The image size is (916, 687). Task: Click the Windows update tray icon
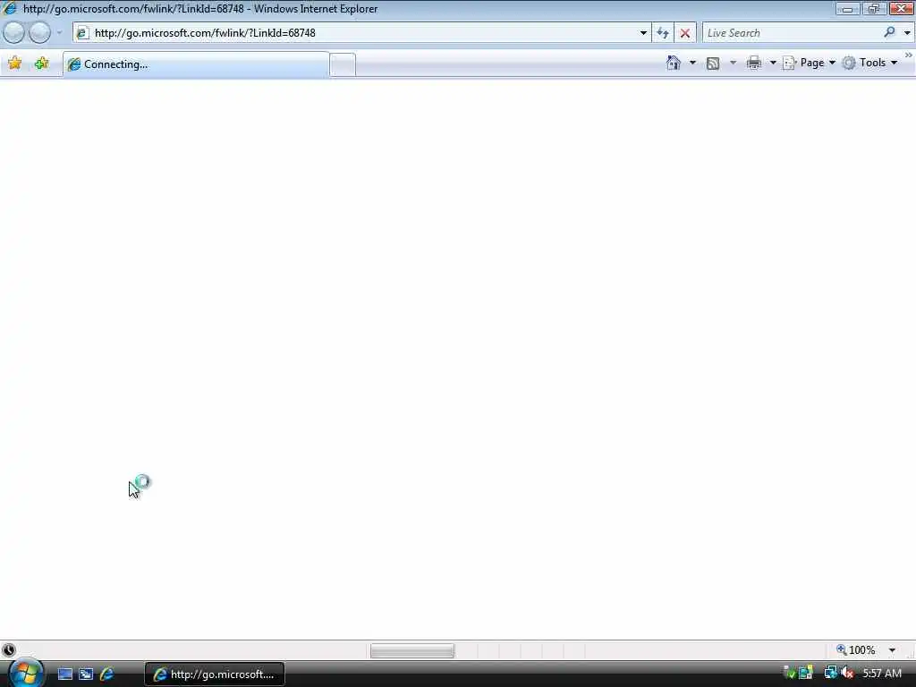(x=807, y=673)
